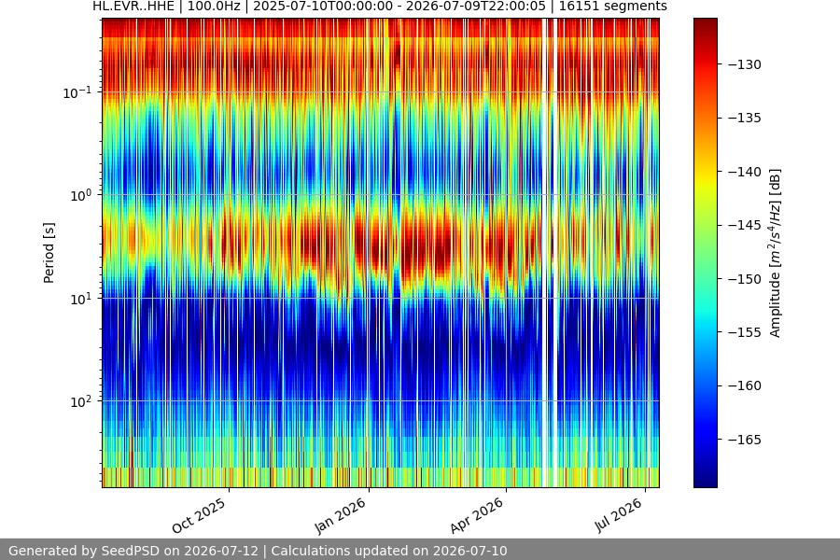
Task: Click the -145 colorbar tick label
Action: click(745, 225)
